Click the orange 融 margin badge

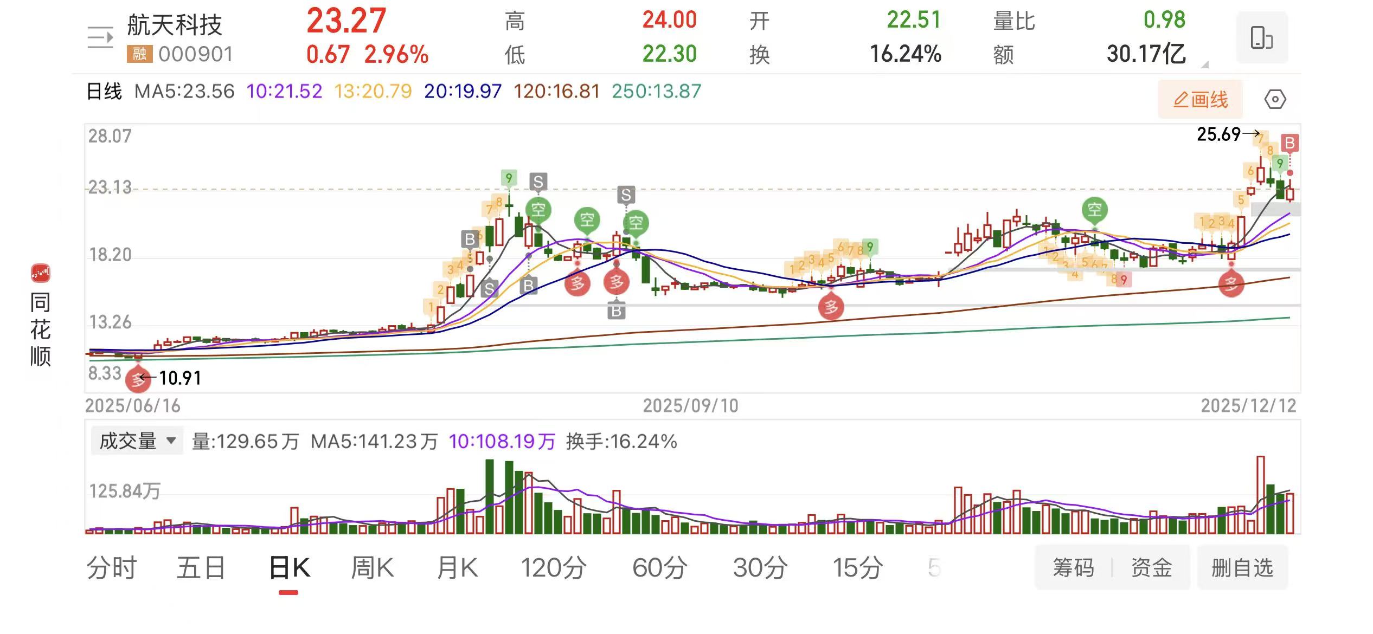coord(139,54)
